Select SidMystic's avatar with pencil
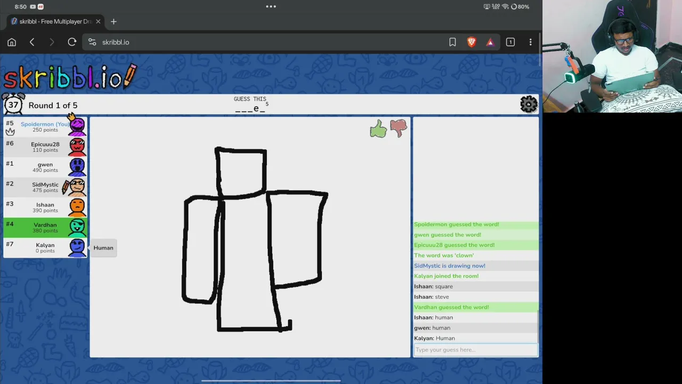This screenshot has height=384, width=682. pos(76,187)
